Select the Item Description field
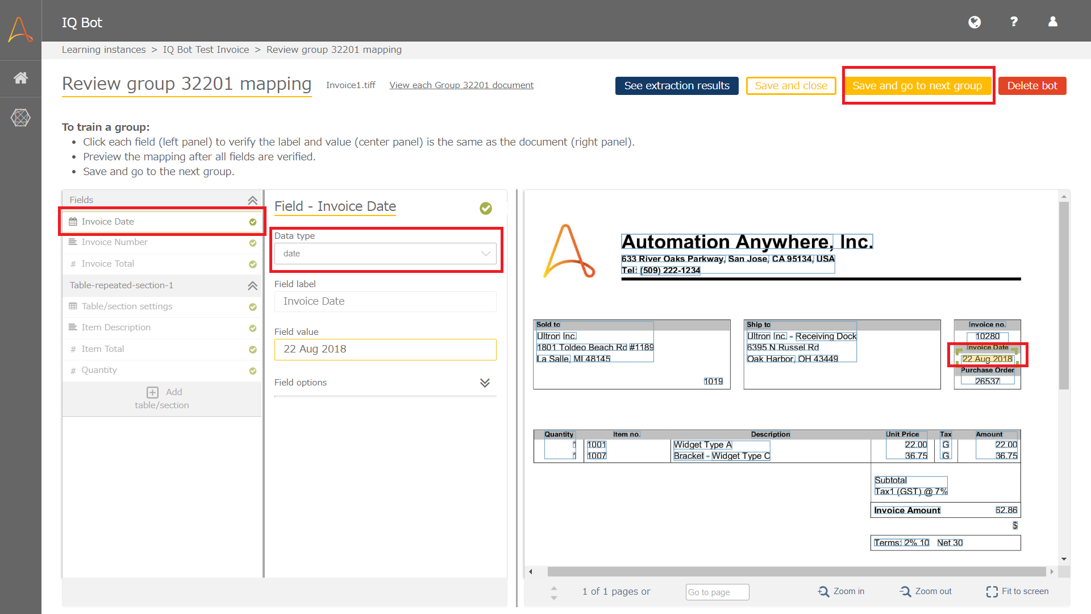Image resolution: width=1091 pixels, height=614 pixels. [x=162, y=327]
